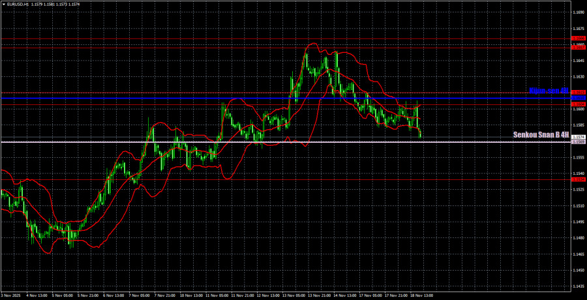The height and width of the screenshot is (300, 587).
Task: Click the 1.1675 price axis label
Action: point(578,29)
